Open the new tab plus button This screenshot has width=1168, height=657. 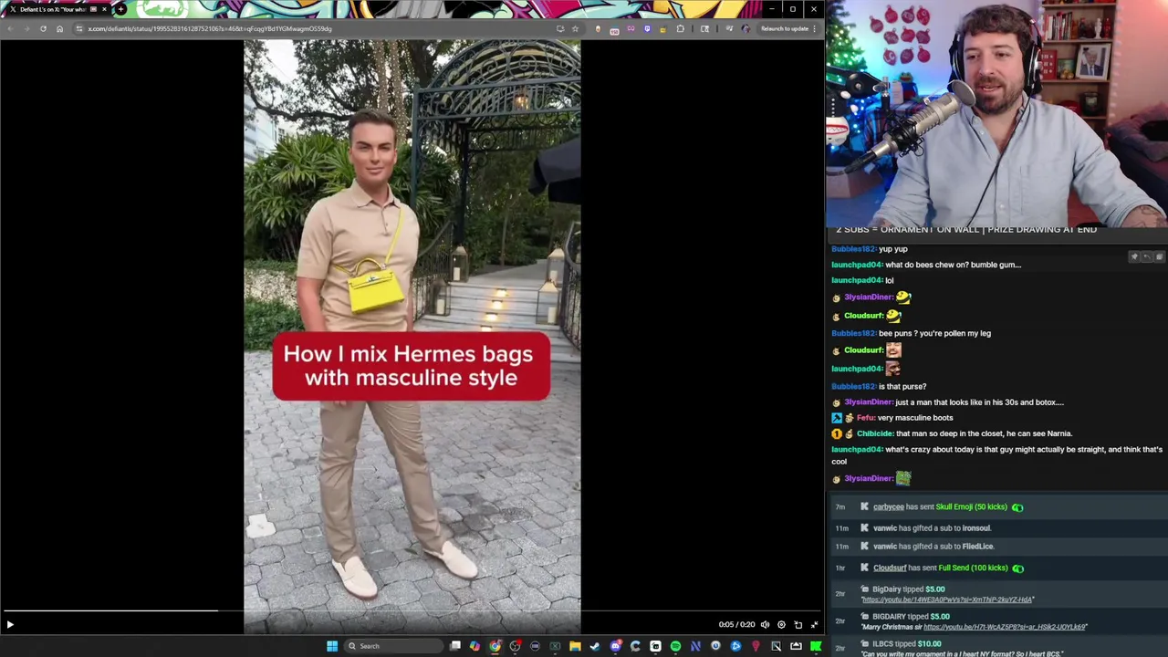(x=121, y=9)
